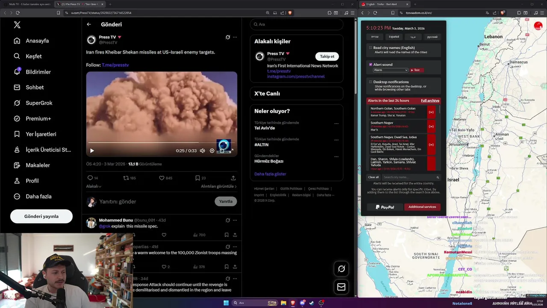Click Search city name field
The width and height of the screenshot is (547, 308).
point(410,177)
